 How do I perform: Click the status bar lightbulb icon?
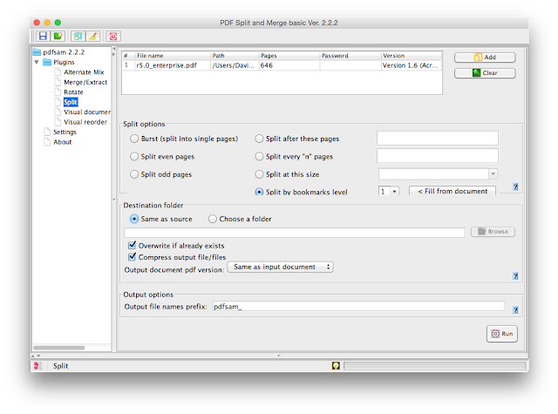coord(336,366)
